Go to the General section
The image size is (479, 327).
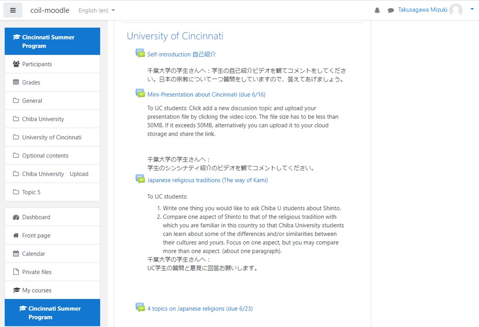coord(52,101)
